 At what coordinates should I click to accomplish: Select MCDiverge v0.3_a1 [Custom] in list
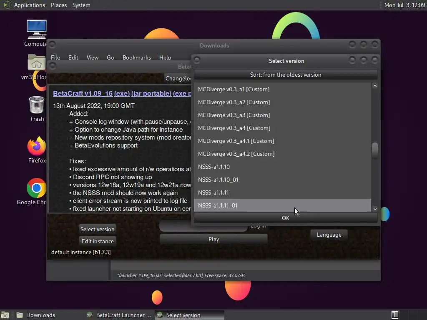point(282,89)
